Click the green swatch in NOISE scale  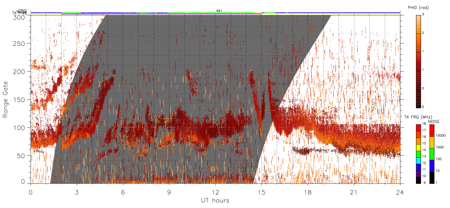(x=432, y=154)
